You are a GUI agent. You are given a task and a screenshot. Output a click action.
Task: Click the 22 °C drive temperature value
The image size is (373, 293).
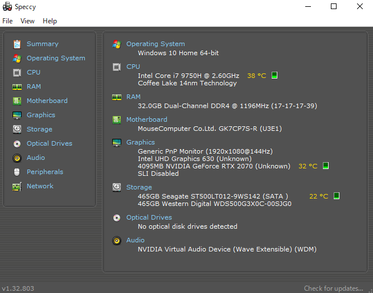pos(319,196)
